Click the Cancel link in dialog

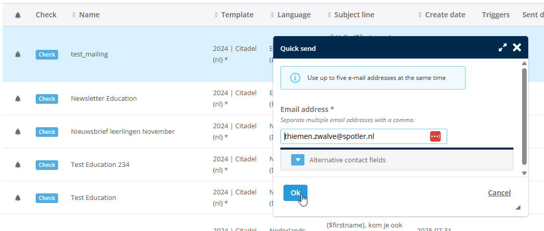pos(499,193)
